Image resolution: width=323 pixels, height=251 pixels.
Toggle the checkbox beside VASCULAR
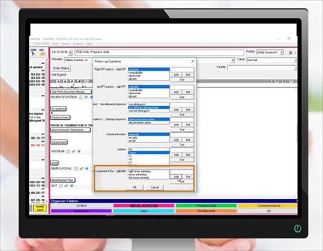67,152
